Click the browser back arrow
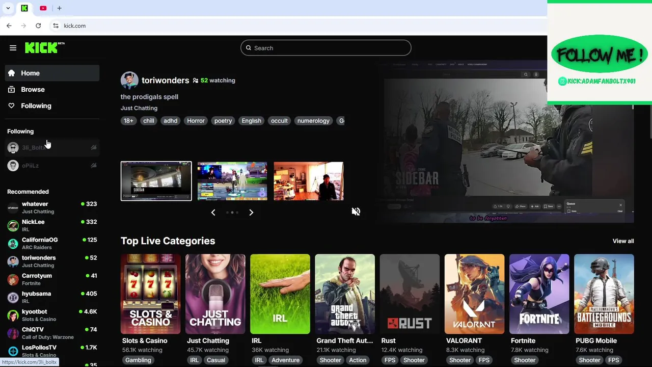The image size is (652, 367). coord(9,25)
